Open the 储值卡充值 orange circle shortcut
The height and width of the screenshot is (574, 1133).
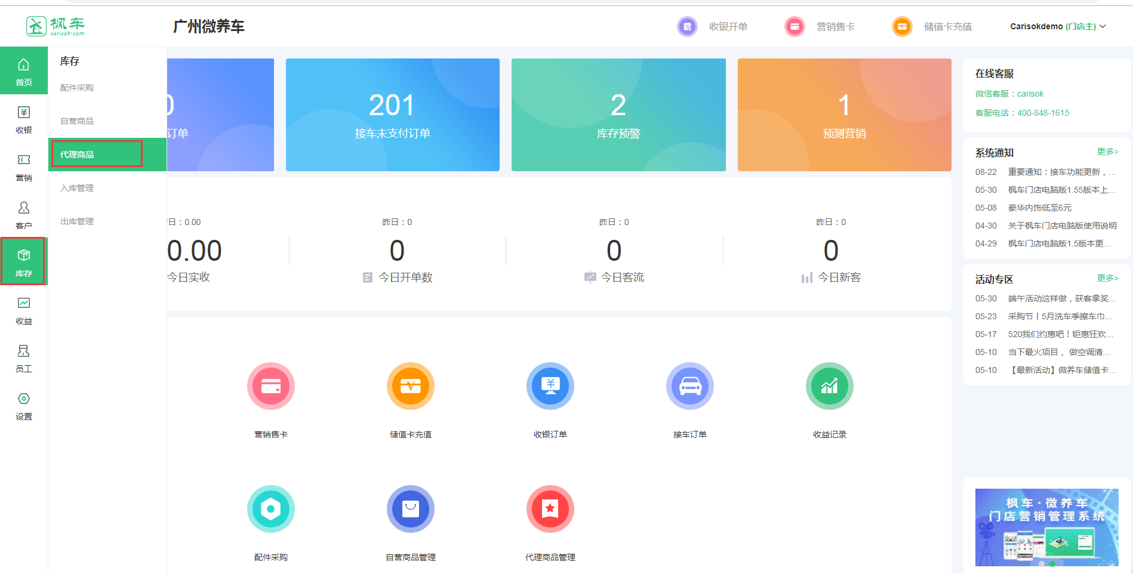coord(410,387)
